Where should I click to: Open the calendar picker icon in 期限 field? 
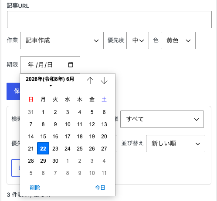(71, 65)
